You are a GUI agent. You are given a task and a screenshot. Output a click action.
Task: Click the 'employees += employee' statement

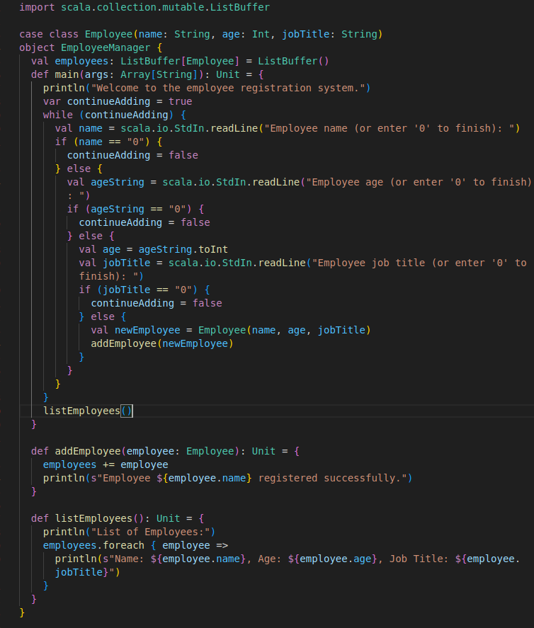pyautogui.click(x=106, y=464)
